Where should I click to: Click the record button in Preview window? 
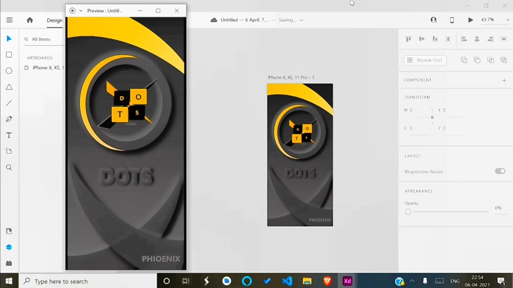pyautogui.click(x=72, y=11)
